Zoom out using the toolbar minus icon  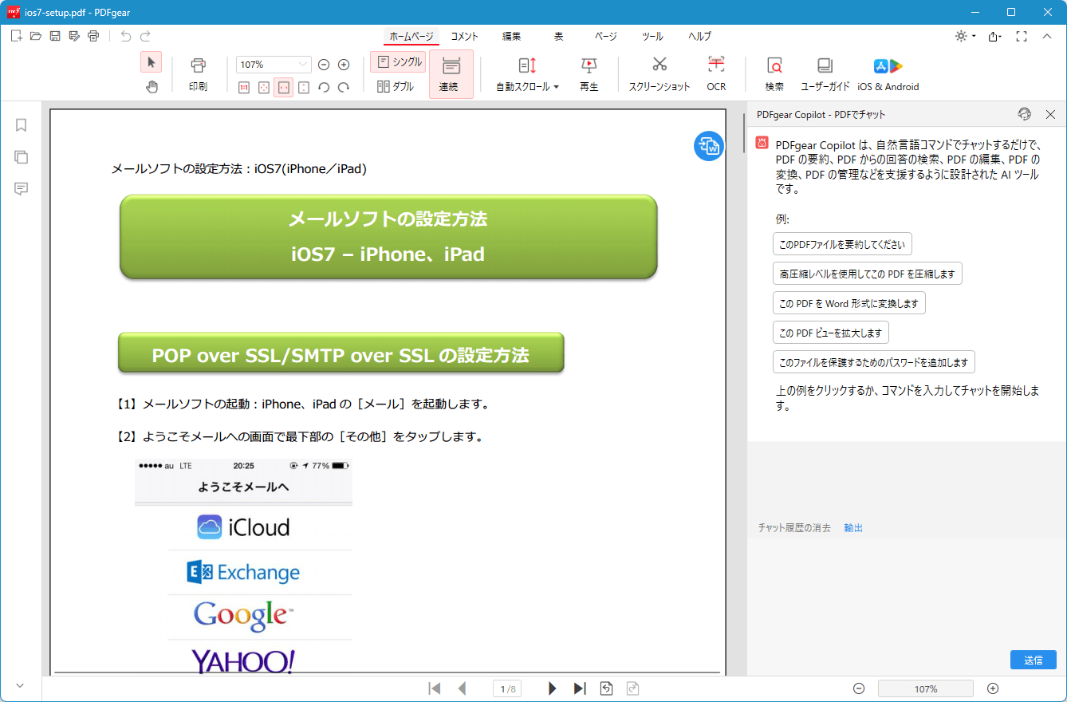[324, 65]
